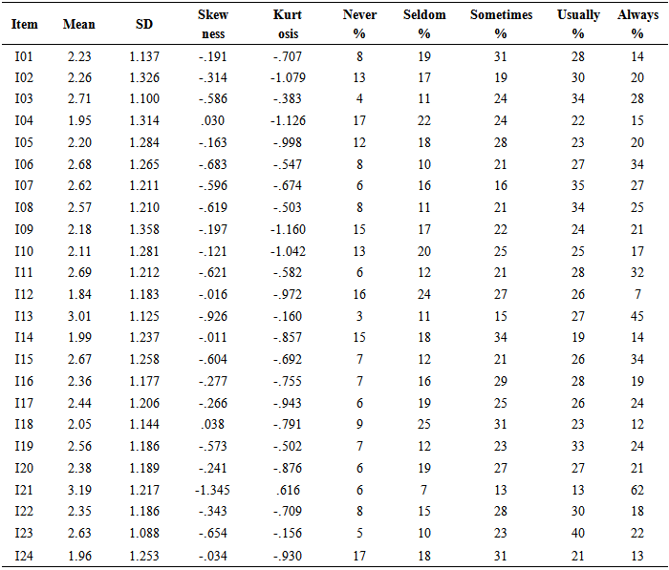Click the Always value 62
This screenshot has width=669, height=570.
tap(637, 490)
